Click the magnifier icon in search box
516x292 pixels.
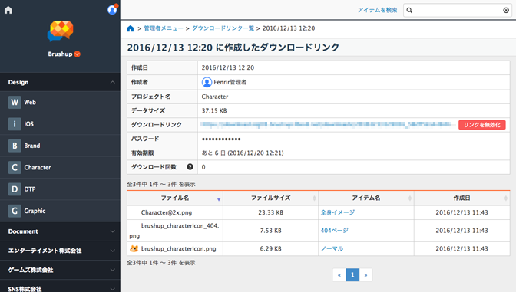[x=409, y=11]
